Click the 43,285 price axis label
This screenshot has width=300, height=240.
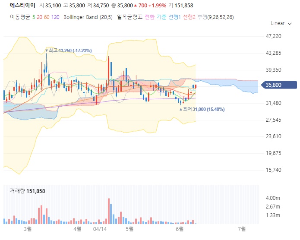(x=273, y=53)
